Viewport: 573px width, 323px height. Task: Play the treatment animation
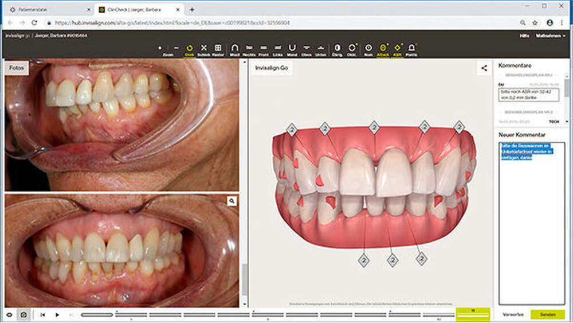pos(57,314)
